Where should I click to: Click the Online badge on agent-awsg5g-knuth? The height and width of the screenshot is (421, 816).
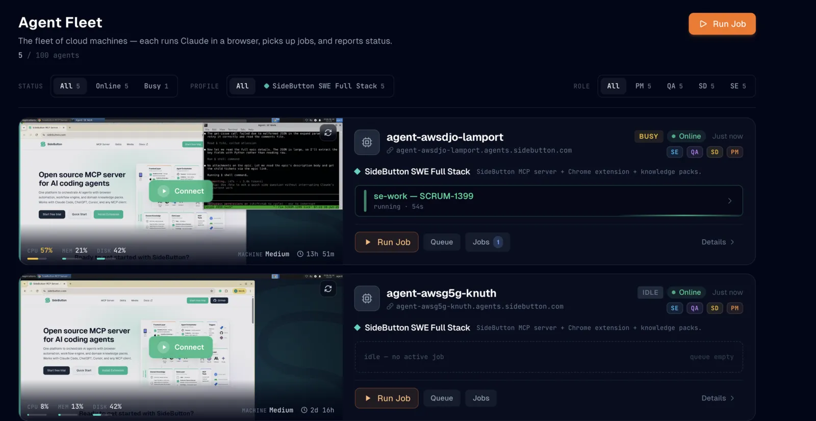[x=686, y=293]
